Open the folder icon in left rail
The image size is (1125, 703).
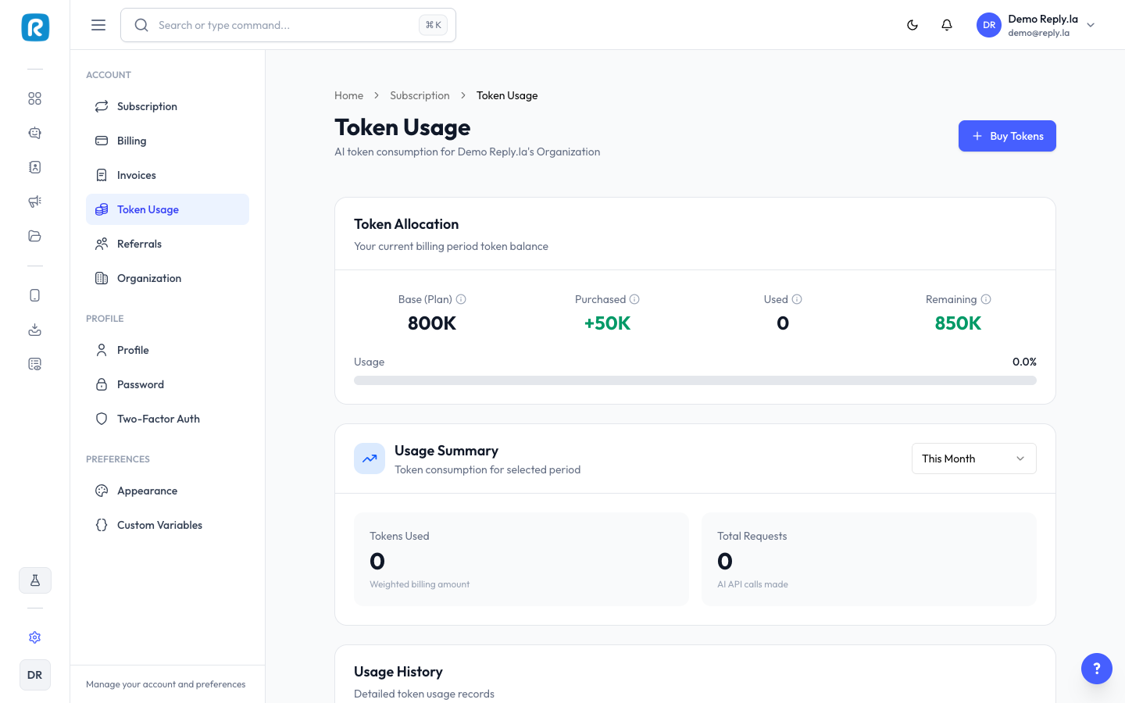tap(34, 236)
